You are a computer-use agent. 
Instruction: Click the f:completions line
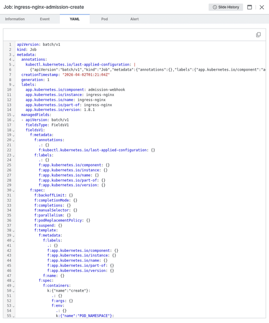53,205
